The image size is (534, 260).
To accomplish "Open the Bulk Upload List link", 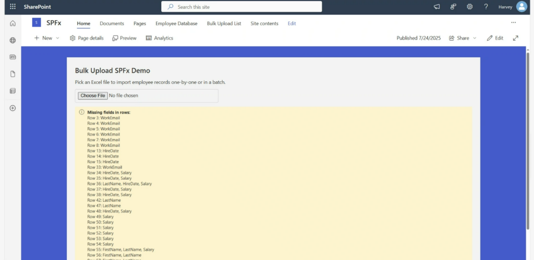I will [x=224, y=23].
